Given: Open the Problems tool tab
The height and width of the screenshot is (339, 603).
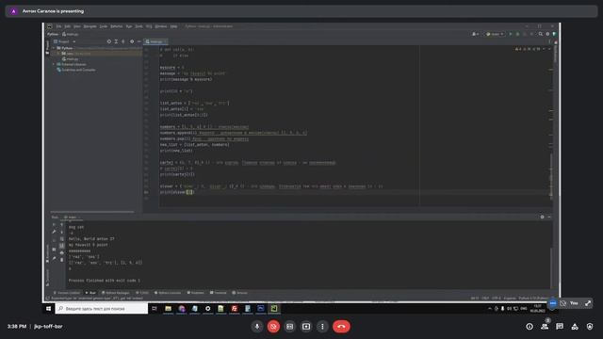Looking at the screenshot, I should click(x=195, y=293).
